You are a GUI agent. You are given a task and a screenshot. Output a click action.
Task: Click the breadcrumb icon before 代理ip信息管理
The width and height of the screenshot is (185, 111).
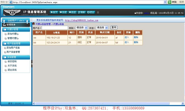click(34, 24)
